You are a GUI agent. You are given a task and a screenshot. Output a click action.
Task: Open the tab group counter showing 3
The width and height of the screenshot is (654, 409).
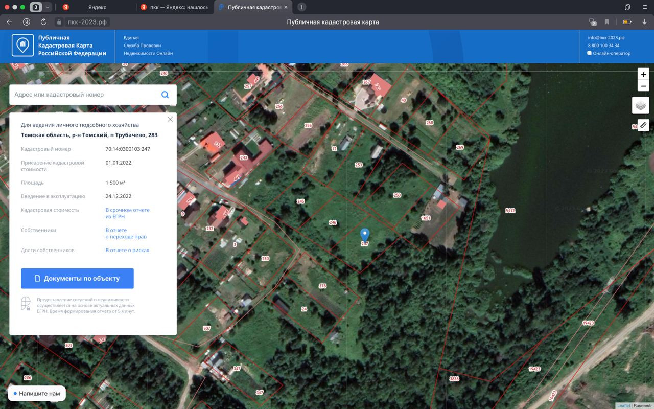(x=36, y=7)
